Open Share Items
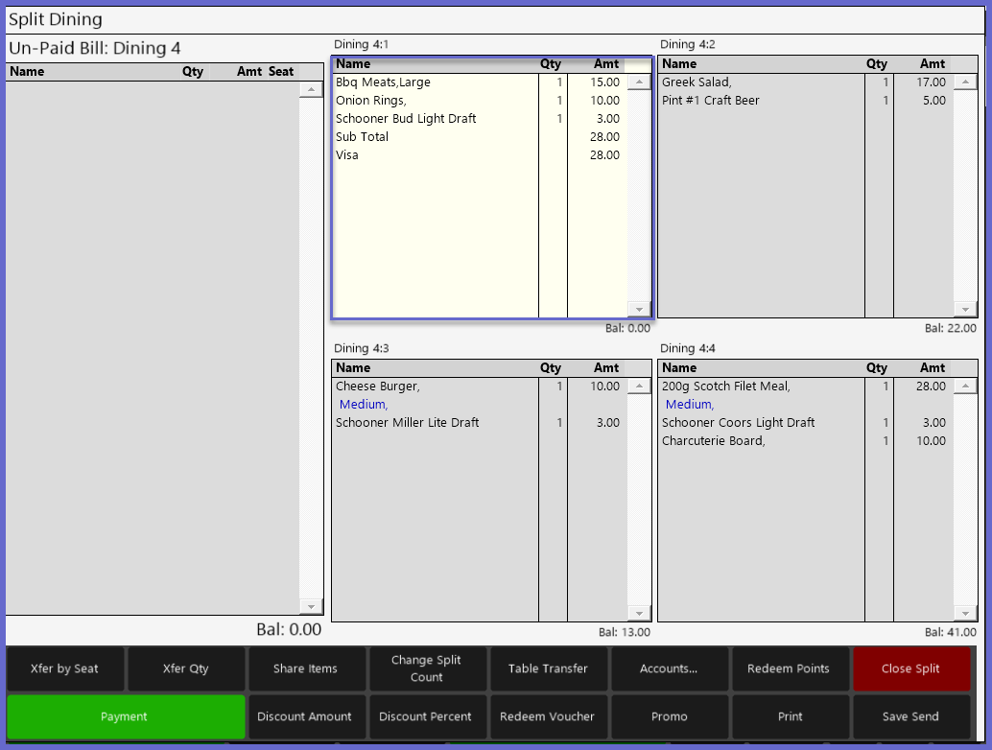 pyautogui.click(x=305, y=668)
